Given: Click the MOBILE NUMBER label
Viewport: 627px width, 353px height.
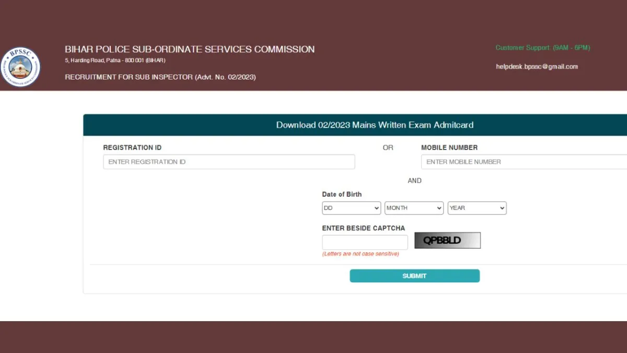Looking at the screenshot, I should (x=449, y=147).
